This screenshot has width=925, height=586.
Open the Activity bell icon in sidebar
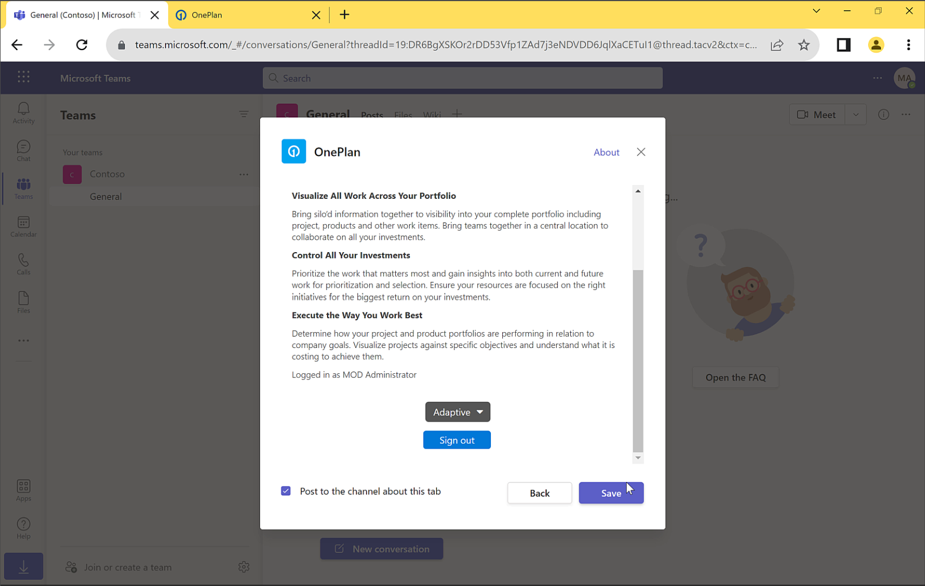click(23, 113)
